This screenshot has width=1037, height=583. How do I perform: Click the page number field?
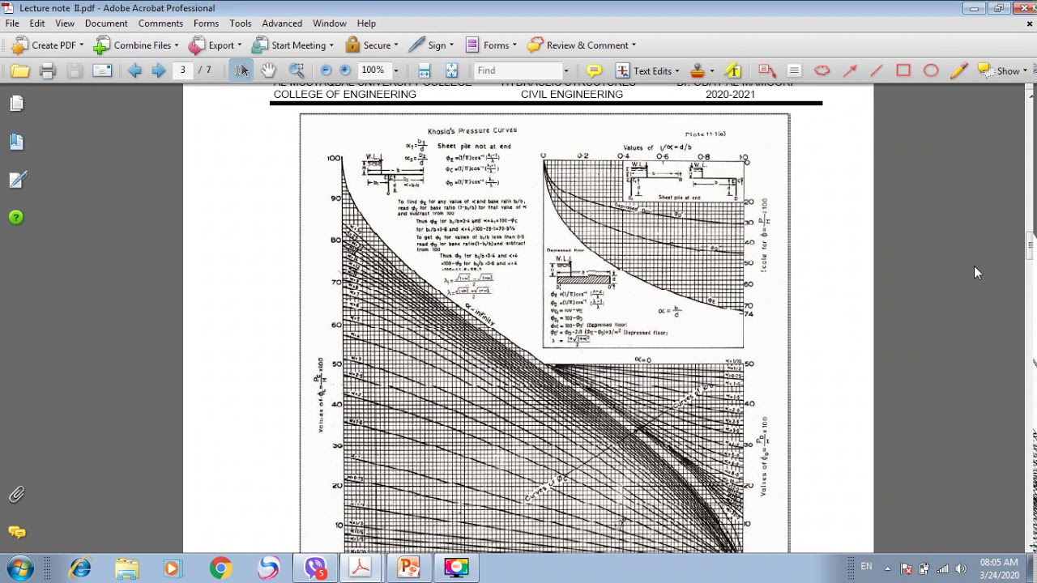click(x=183, y=70)
